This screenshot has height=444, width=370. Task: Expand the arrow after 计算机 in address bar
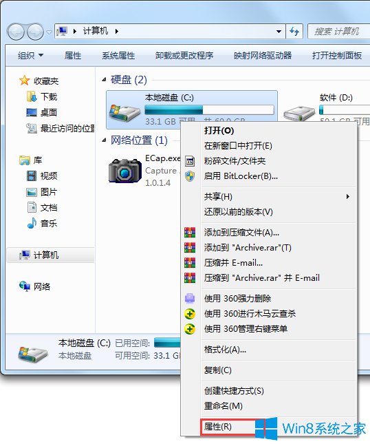tap(116, 31)
